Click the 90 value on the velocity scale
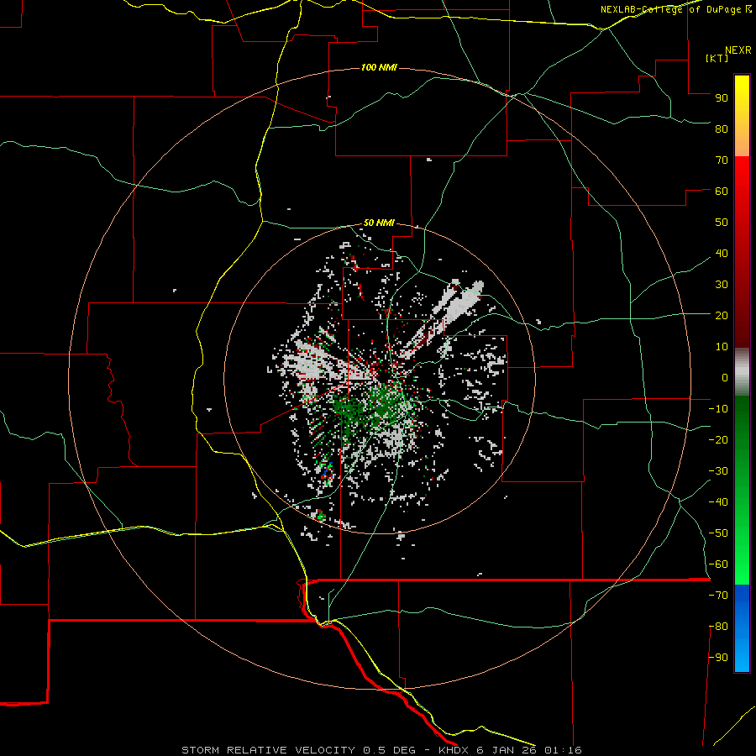The width and height of the screenshot is (756, 756). [722, 98]
